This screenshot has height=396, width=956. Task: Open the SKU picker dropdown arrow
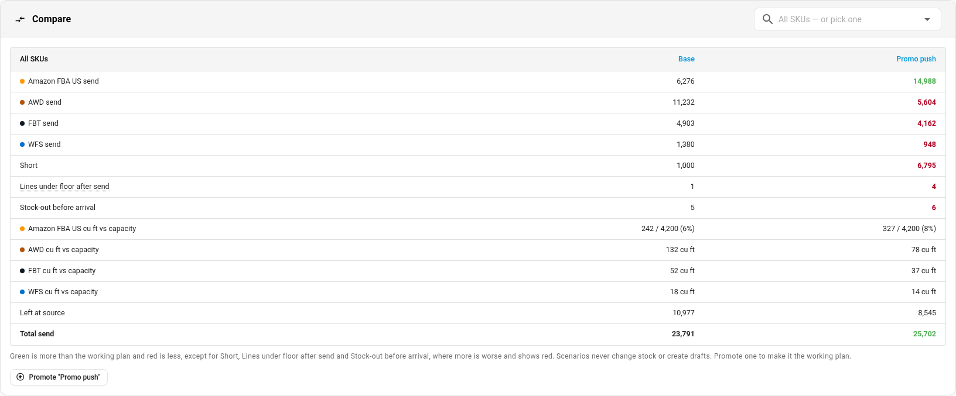(x=927, y=19)
